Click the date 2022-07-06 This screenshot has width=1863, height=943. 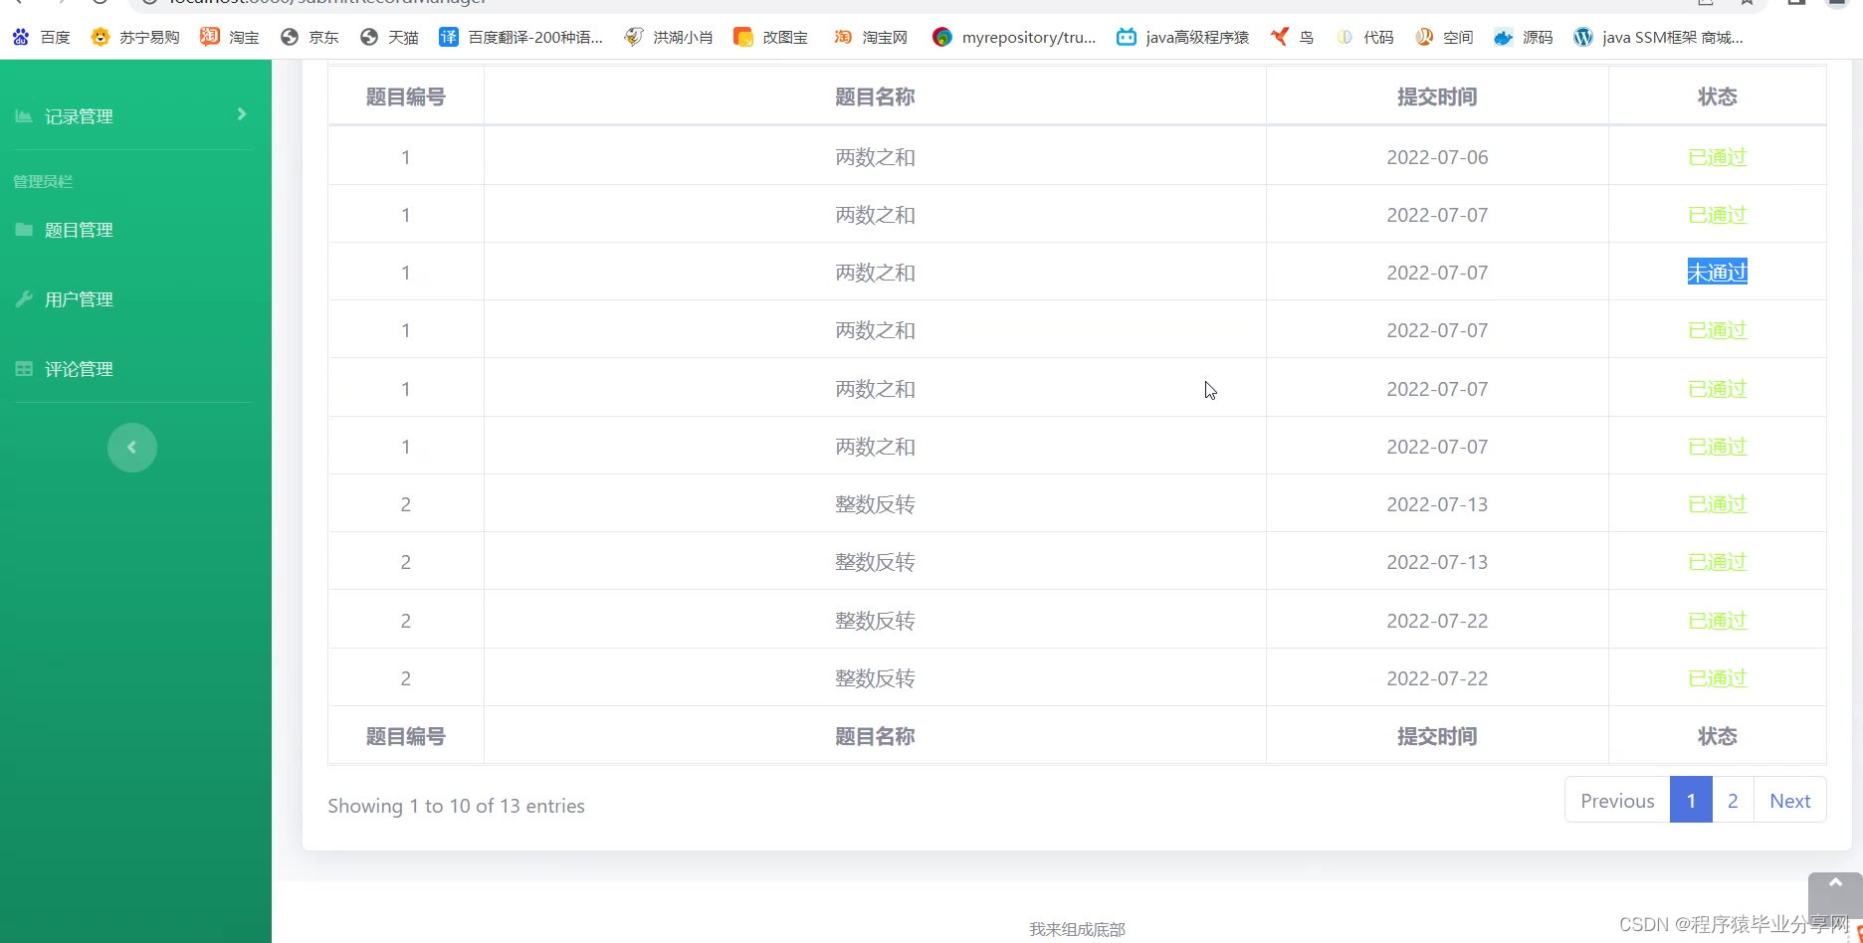(1437, 157)
